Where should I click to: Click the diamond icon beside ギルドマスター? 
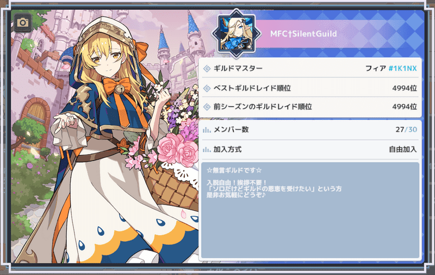coord(207,68)
